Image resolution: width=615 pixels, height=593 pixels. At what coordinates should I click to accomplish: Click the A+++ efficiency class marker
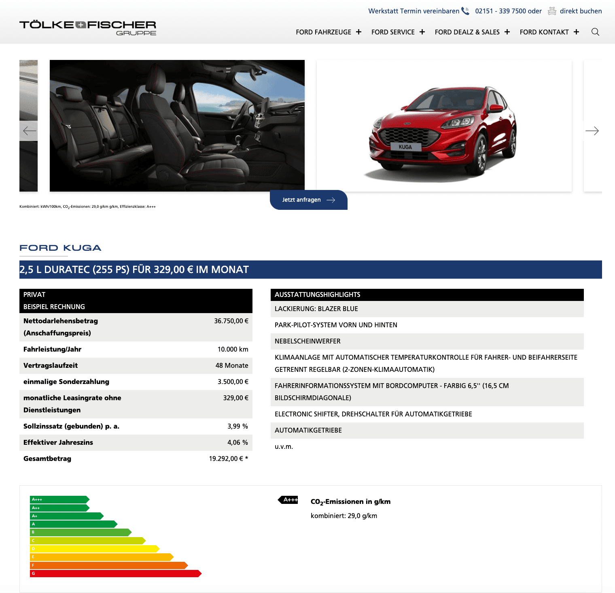pyautogui.click(x=288, y=500)
